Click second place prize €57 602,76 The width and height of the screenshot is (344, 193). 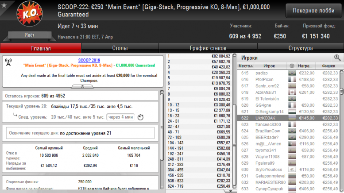pos(221,62)
